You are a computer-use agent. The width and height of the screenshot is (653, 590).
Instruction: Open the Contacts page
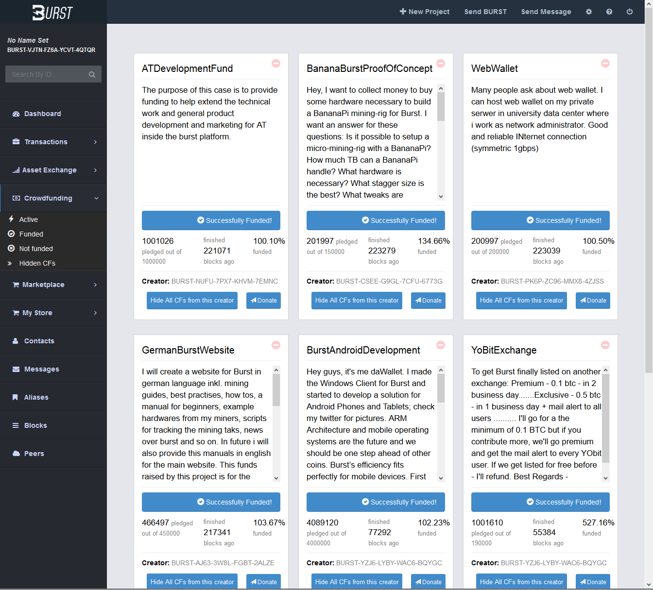39,341
